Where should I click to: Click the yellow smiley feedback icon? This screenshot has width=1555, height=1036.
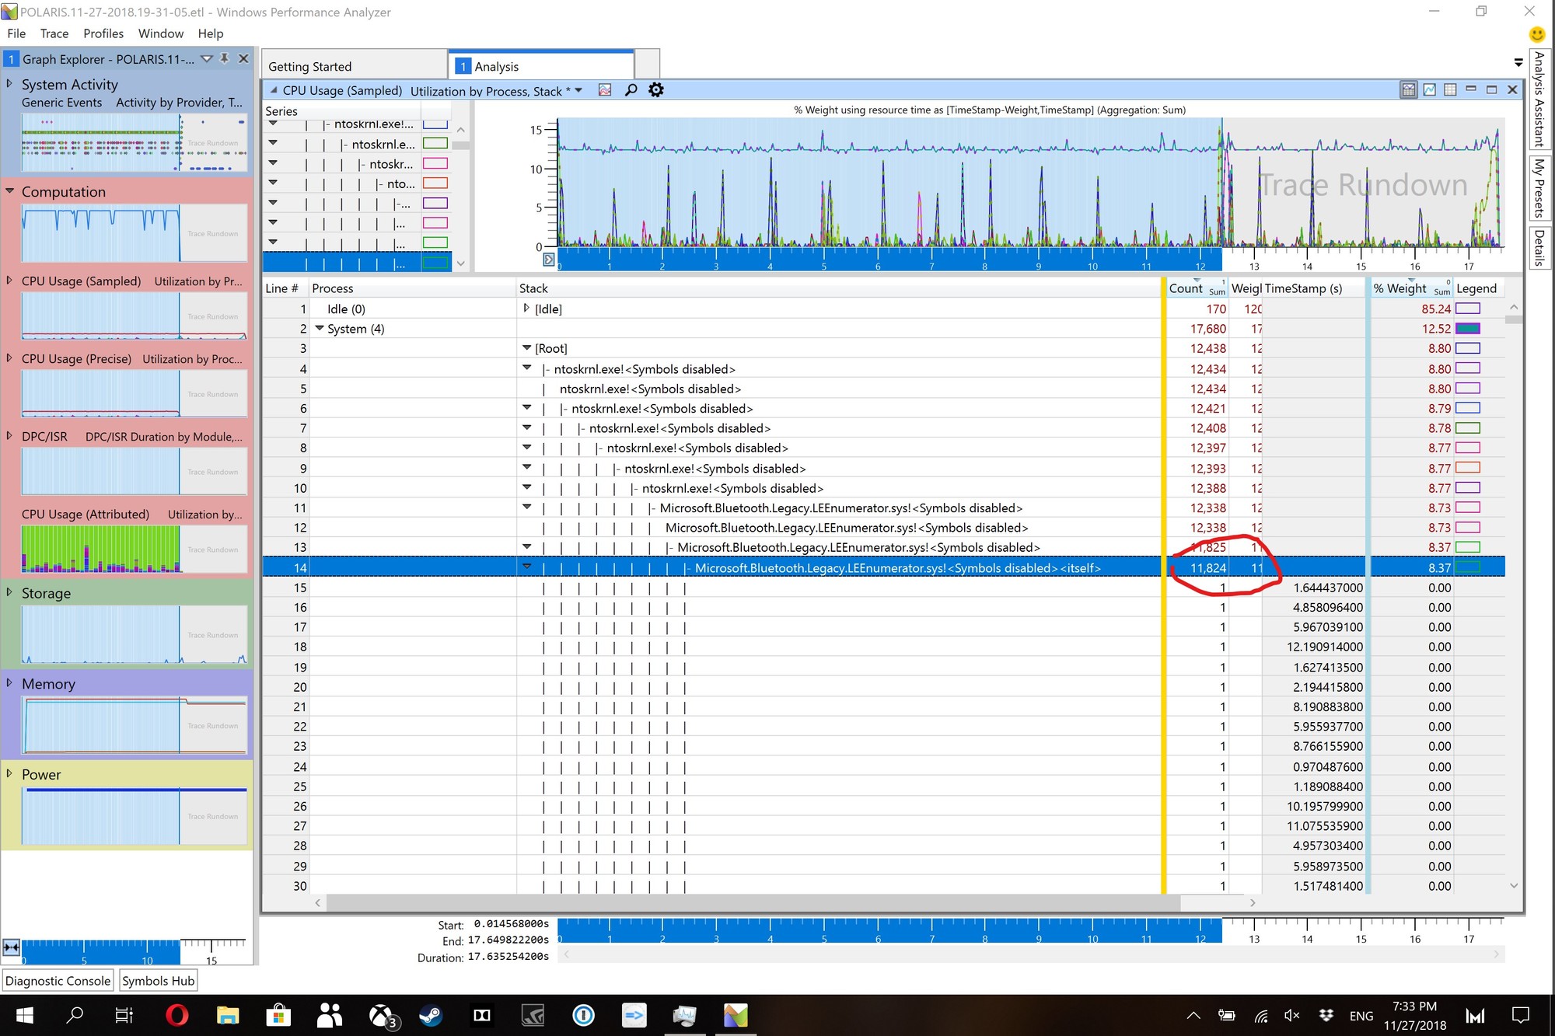coord(1536,34)
